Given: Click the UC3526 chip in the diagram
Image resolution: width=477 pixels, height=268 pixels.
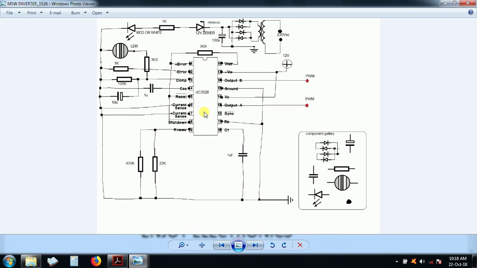Looking at the screenshot, I should pyautogui.click(x=205, y=96).
